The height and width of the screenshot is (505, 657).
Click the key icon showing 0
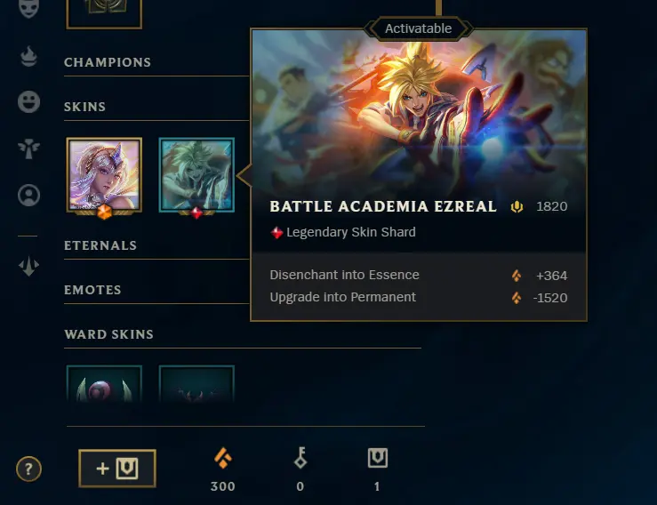tap(300, 458)
